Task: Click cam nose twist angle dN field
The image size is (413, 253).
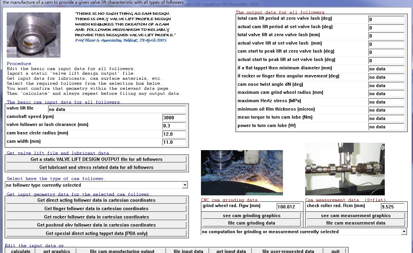Action: coord(386,85)
